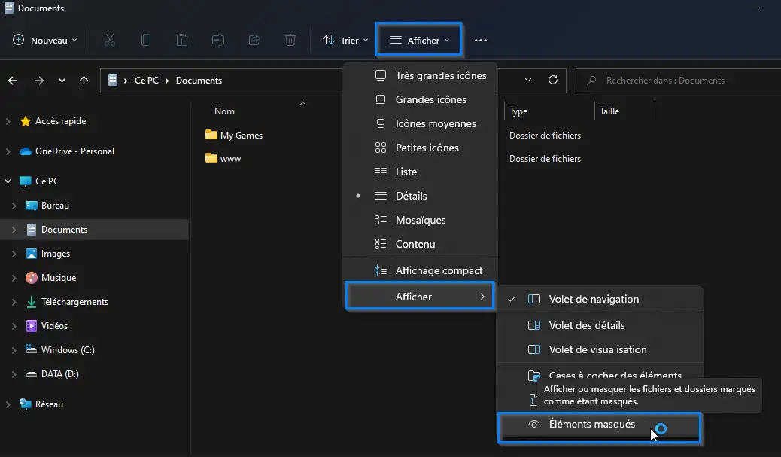Open the Trier sort dropdown
The width and height of the screenshot is (781, 457).
(345, 41)
